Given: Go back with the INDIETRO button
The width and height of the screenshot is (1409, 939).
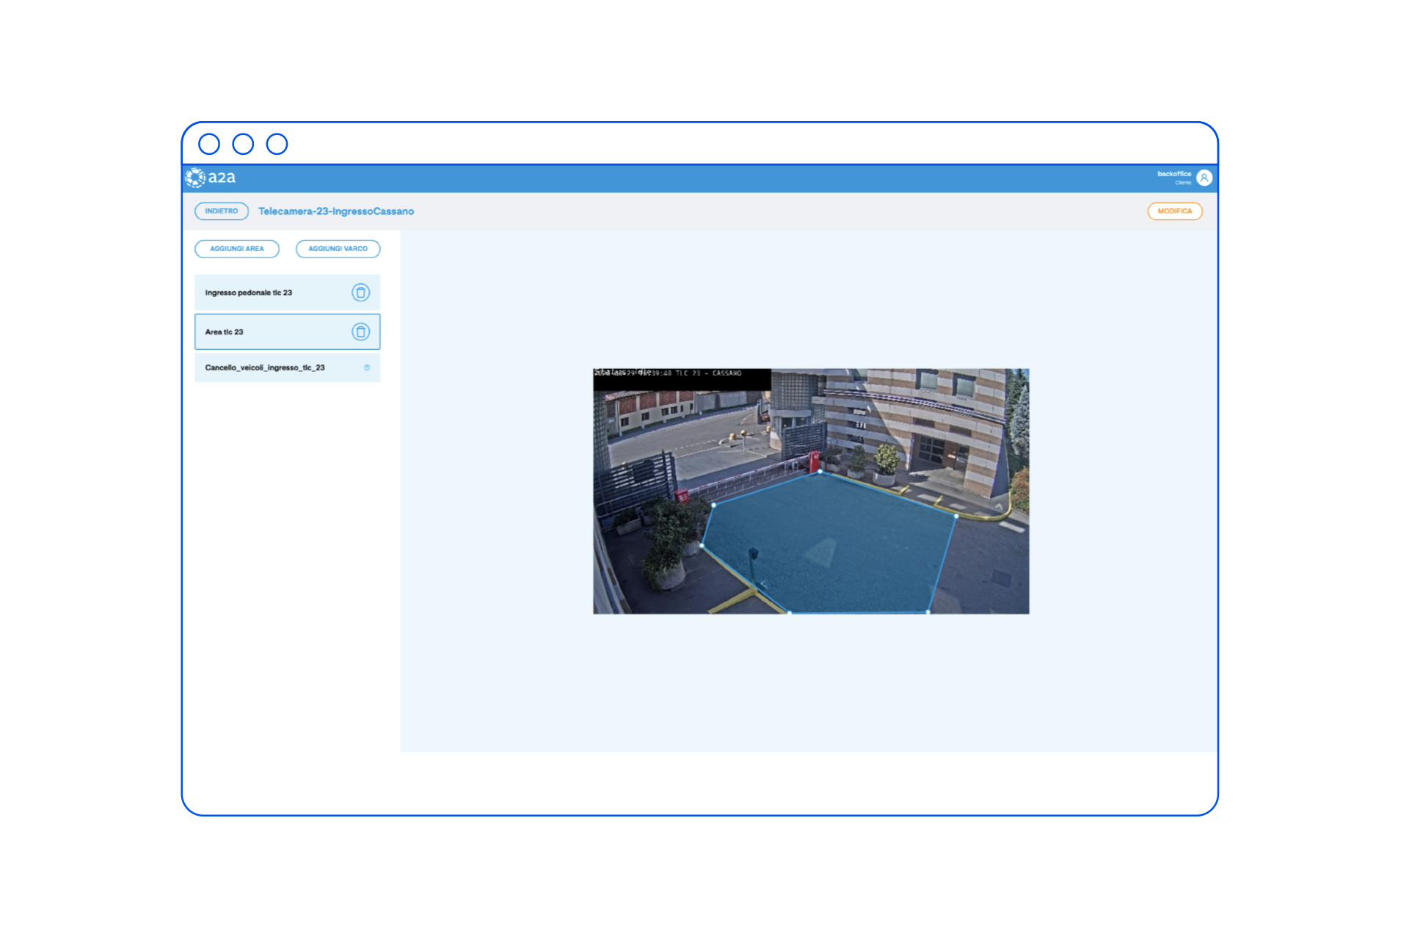Looking at the screenshot, I should (x=222, y=211).
